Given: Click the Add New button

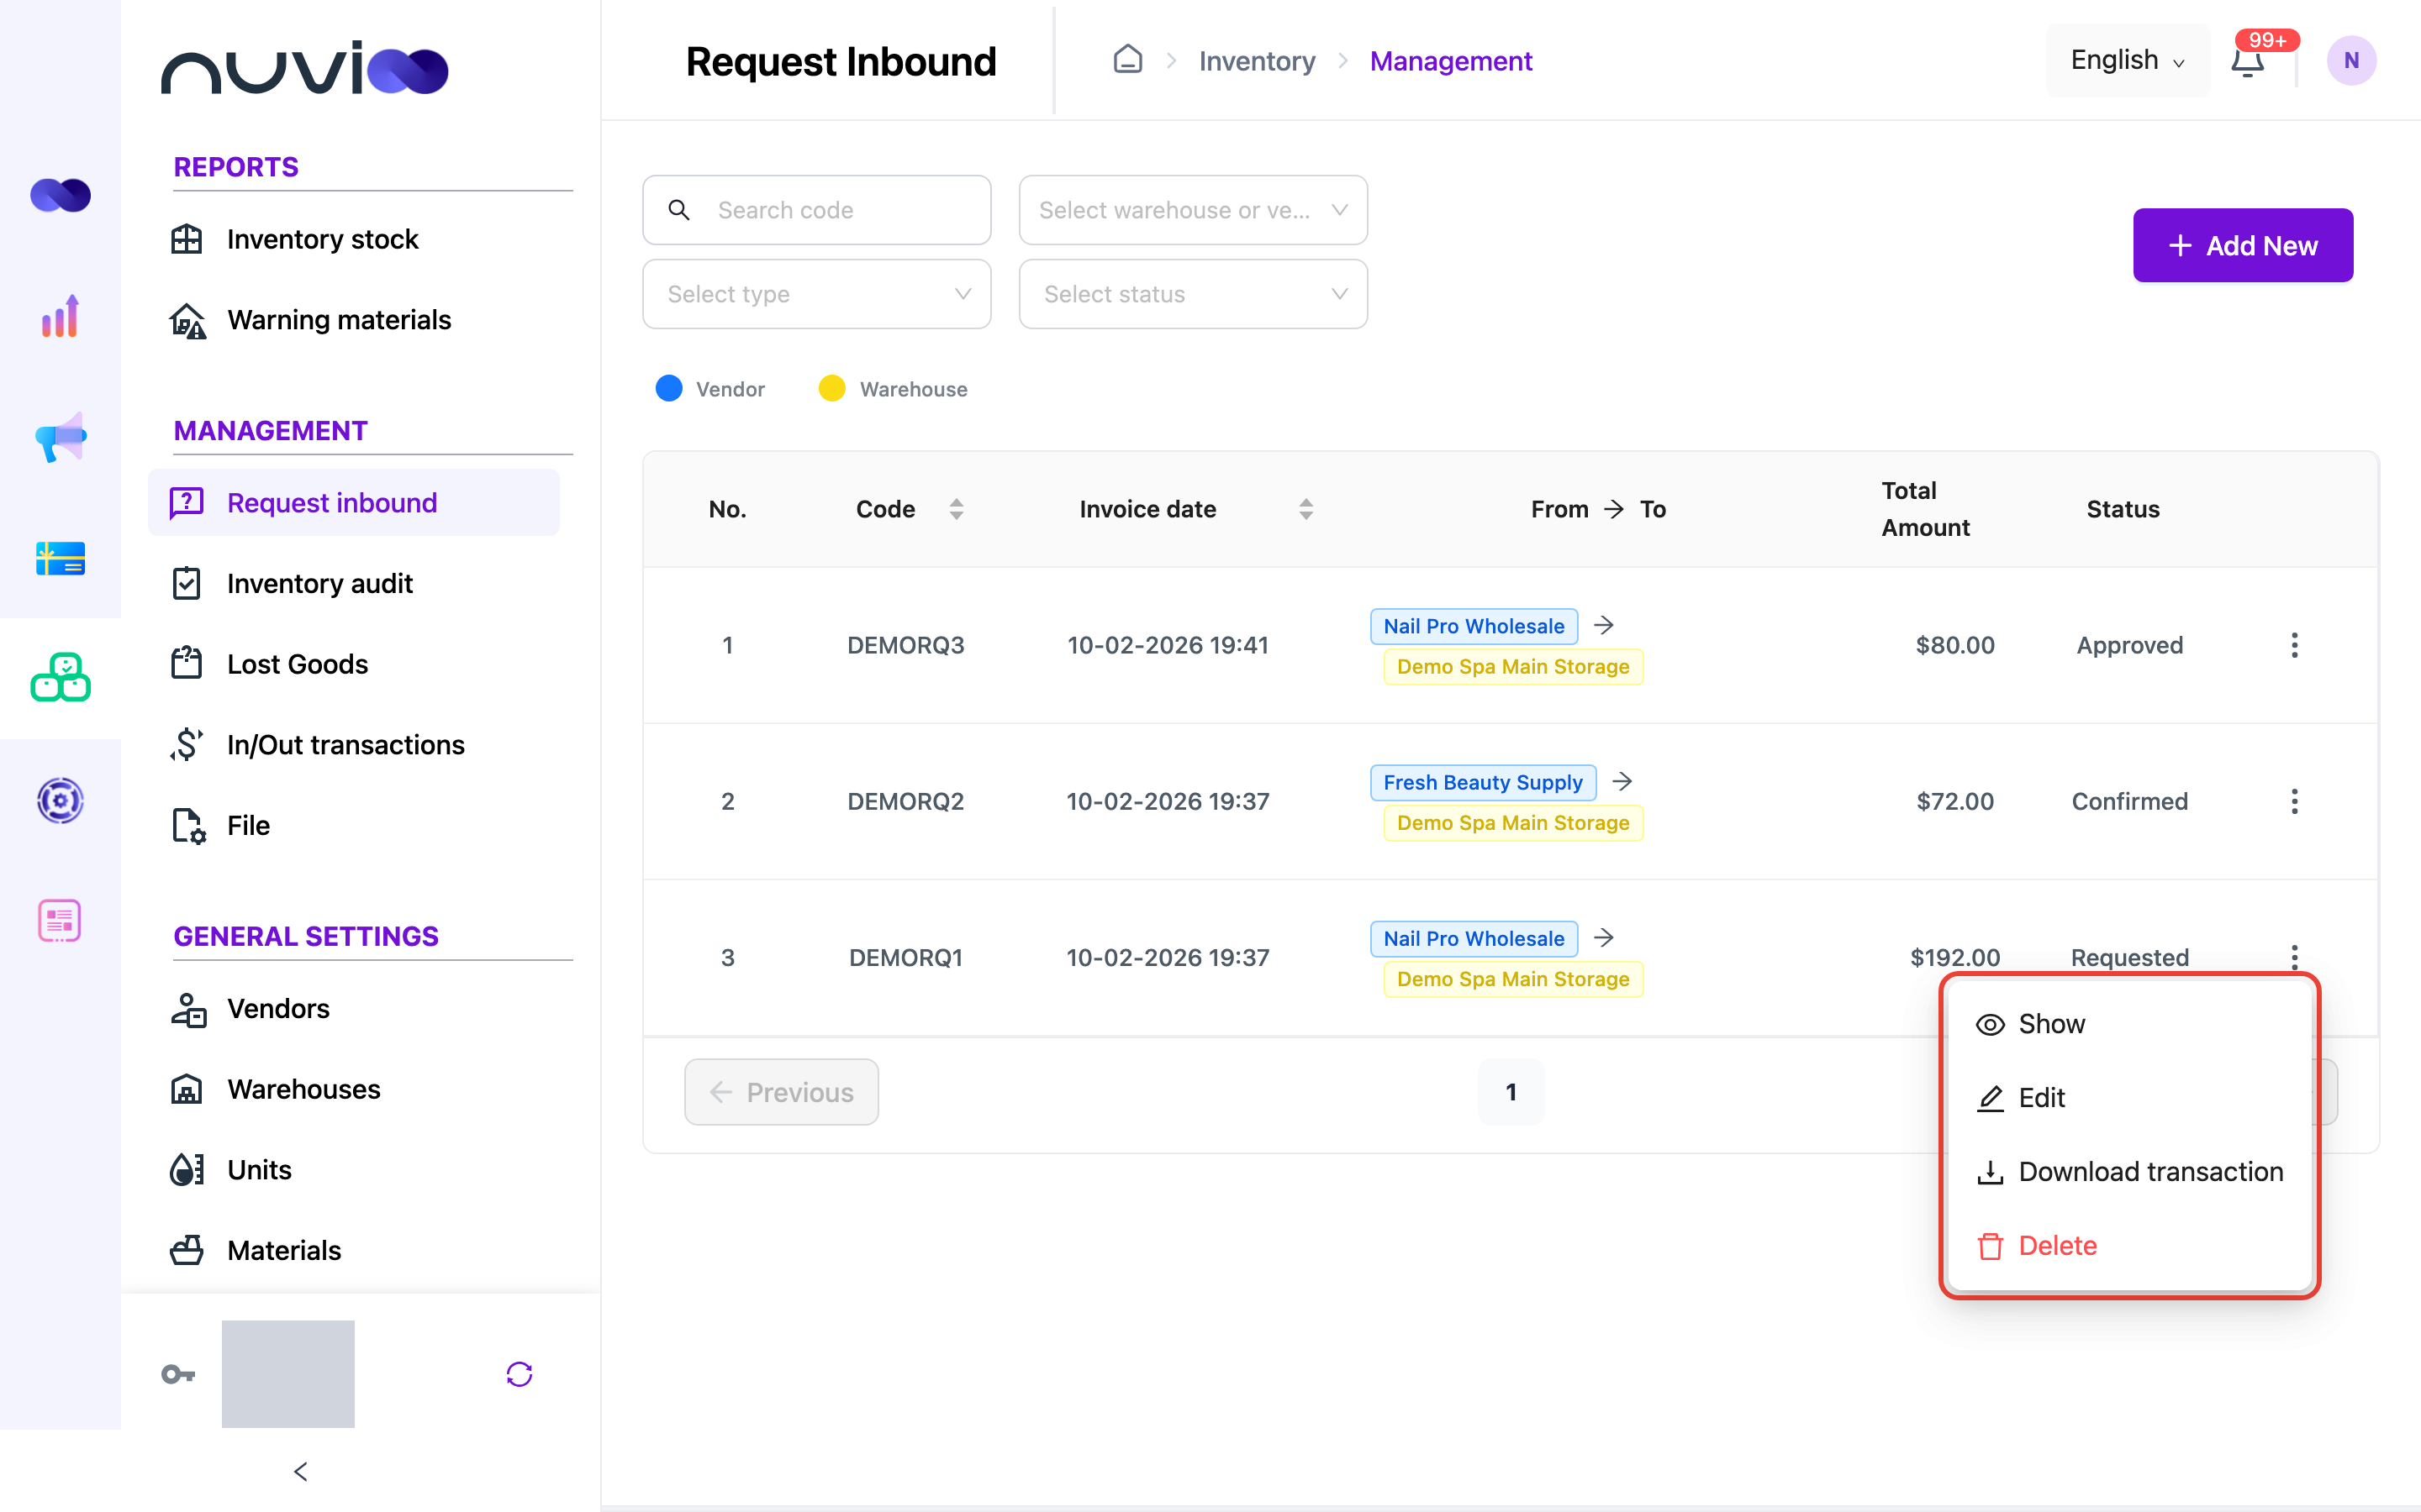Looking at the screenshot, I should point(2243,245).
